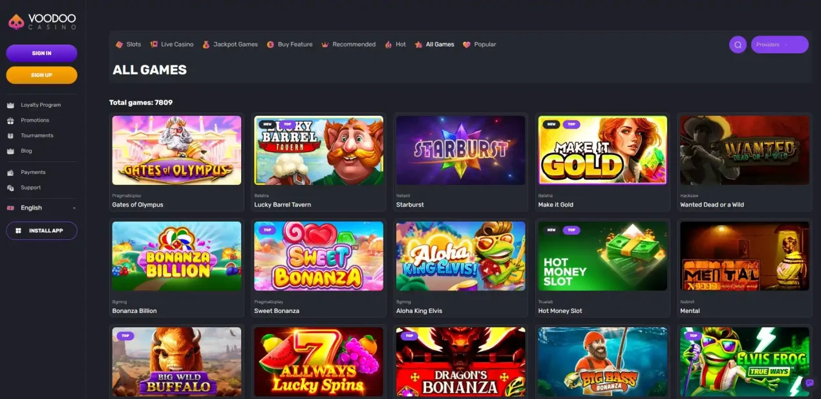Screen dimensions: 821x399
Task: Open Support from the sidebar
Action: coord(30,188)
